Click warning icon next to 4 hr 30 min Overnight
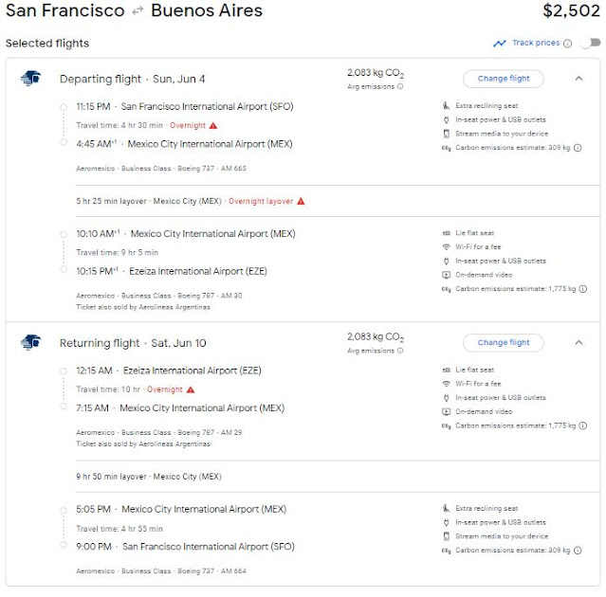The width and height of the screenshot is (606, 597). [213, 125]
